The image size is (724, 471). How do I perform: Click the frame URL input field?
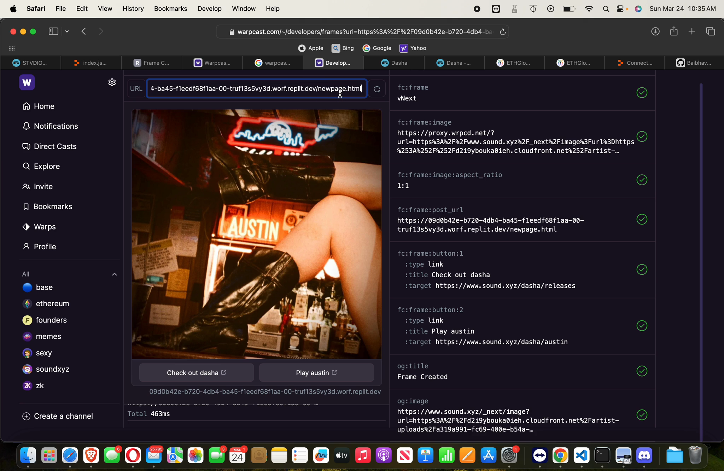256,88
